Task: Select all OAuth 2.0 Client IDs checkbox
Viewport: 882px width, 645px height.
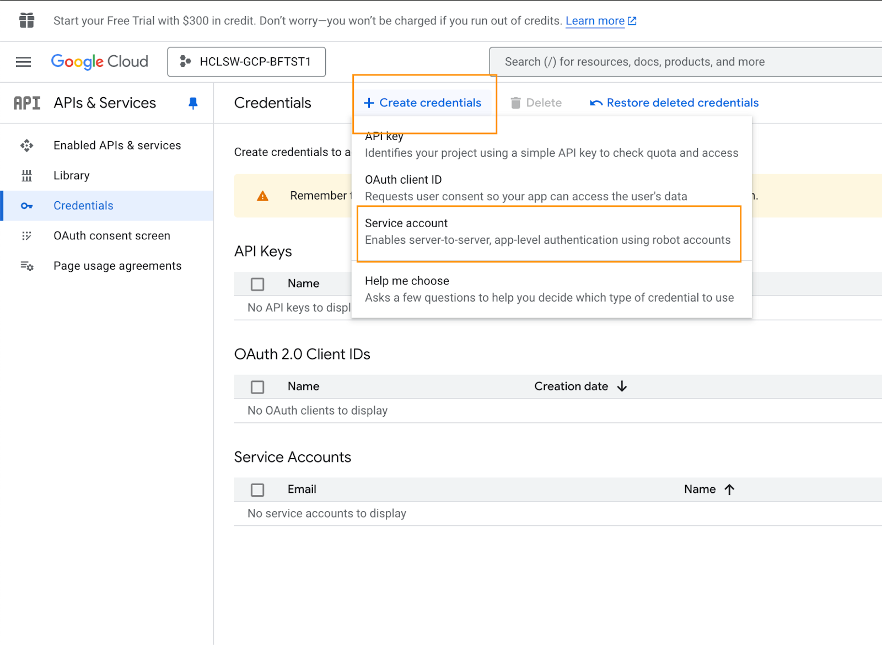Action: point(257,387)
